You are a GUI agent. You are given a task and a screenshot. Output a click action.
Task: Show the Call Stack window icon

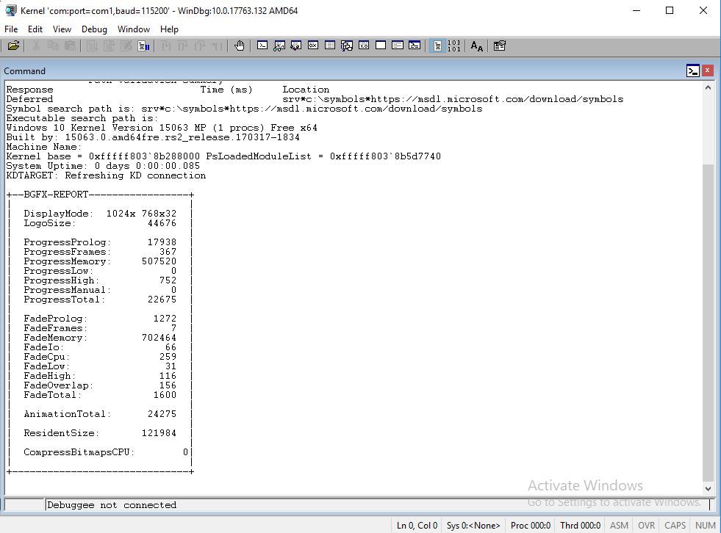coord(347,46)
